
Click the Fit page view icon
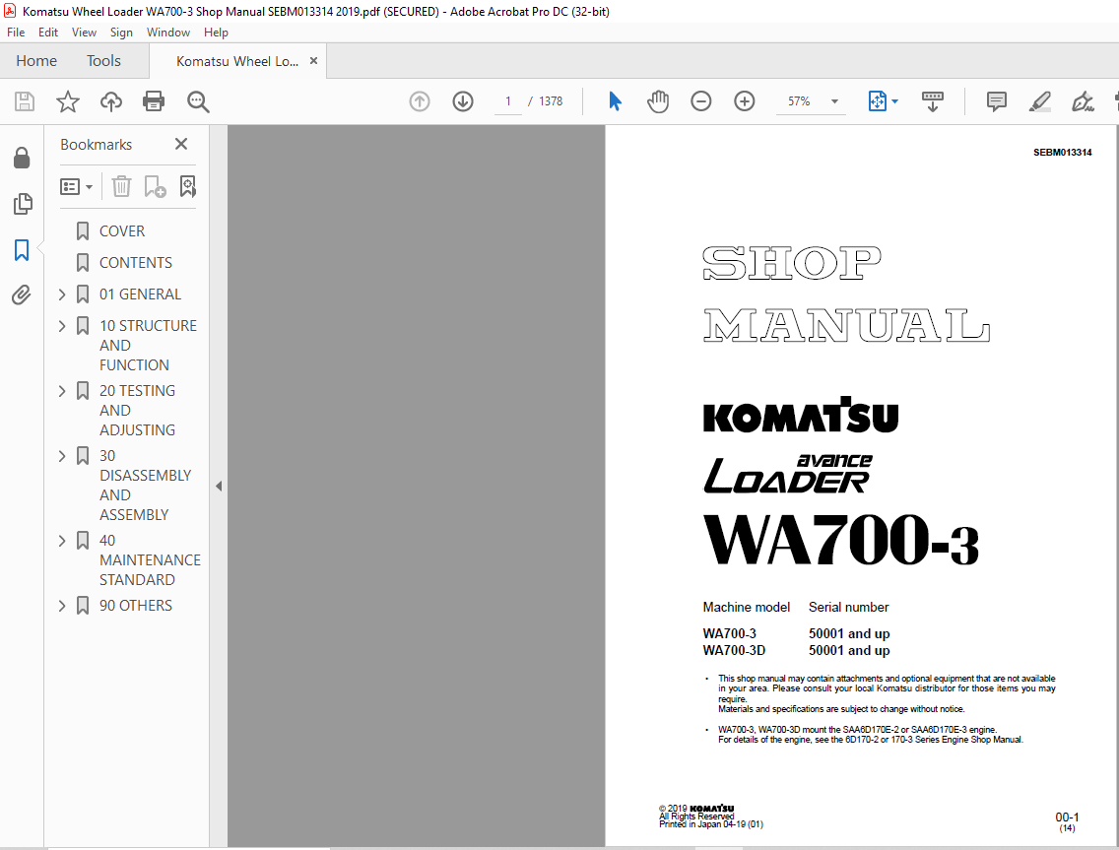877,101
